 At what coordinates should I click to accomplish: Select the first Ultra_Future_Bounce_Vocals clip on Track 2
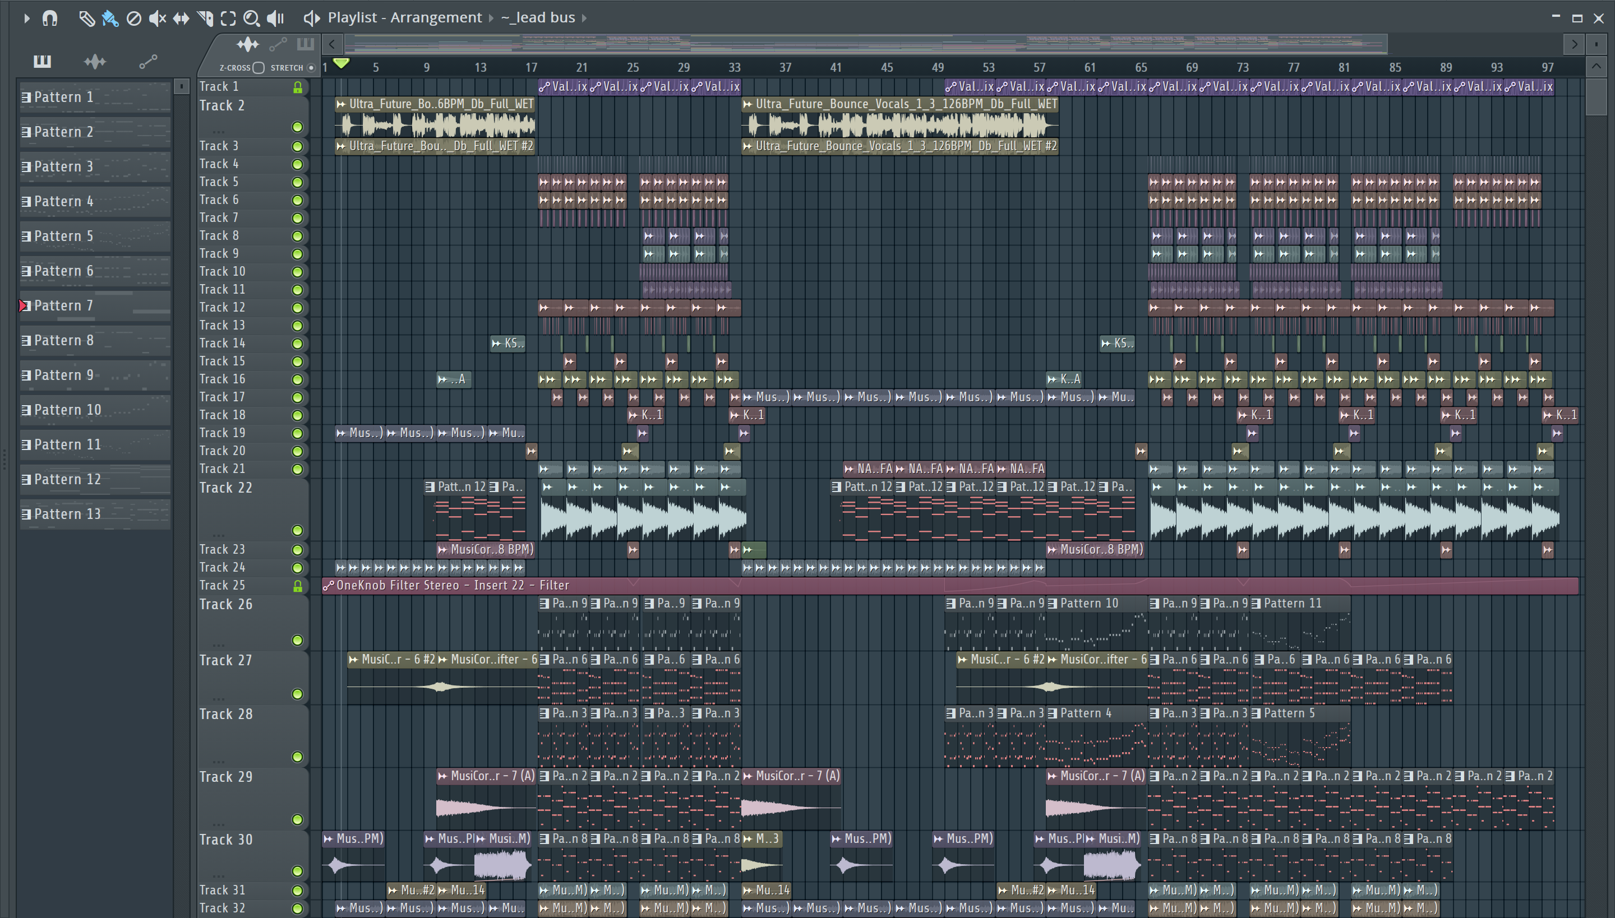coord(435,118)
